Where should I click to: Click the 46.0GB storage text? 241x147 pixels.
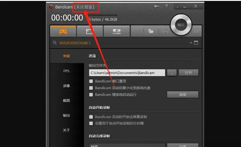(111, 20)
